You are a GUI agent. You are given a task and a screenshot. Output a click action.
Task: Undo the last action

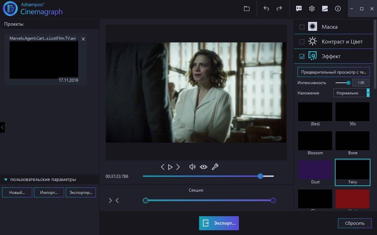pos(266,9)
